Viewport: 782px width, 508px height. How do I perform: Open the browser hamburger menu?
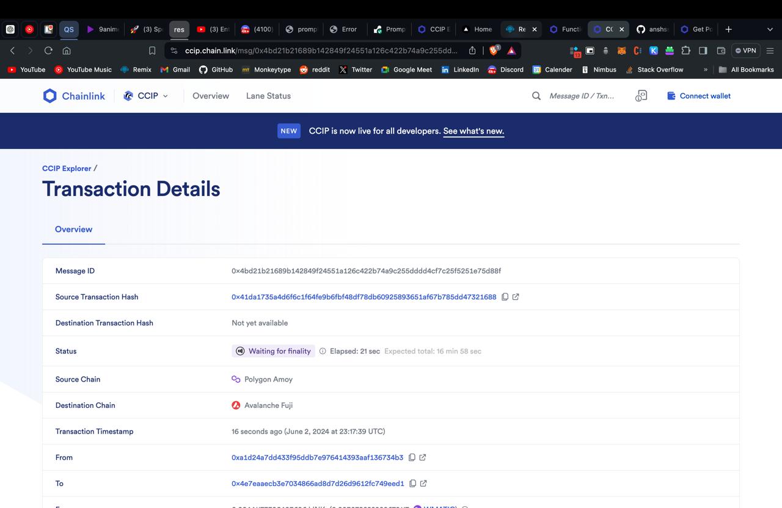[770, 51]
